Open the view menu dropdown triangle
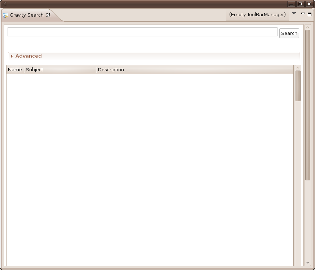Viewport: 315px width, 270px height. coord(294,13)
